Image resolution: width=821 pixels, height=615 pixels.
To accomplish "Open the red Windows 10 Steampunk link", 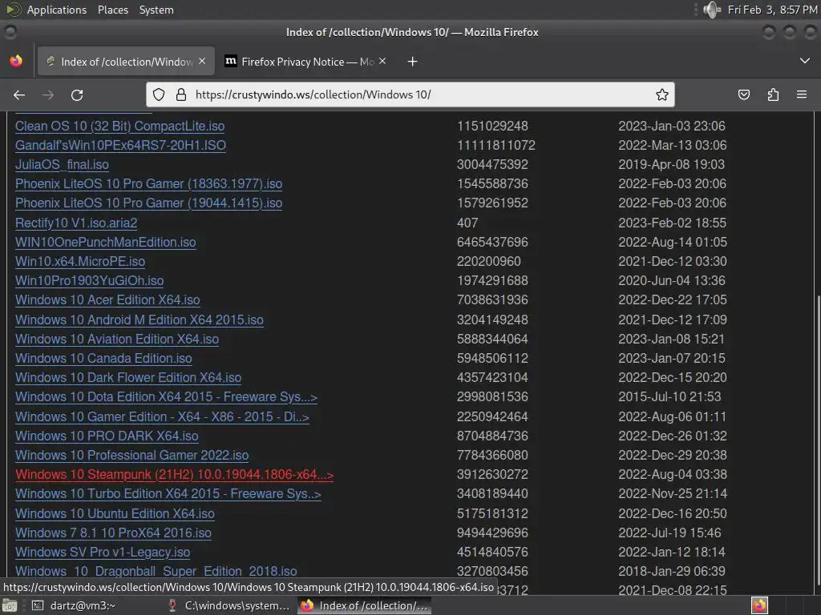I will pyautogui.click(x=174, y=475).
